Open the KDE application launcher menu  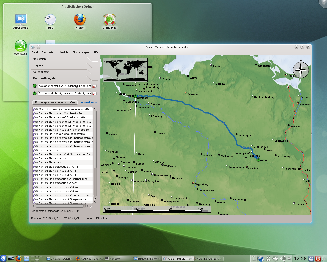point(3,259)
